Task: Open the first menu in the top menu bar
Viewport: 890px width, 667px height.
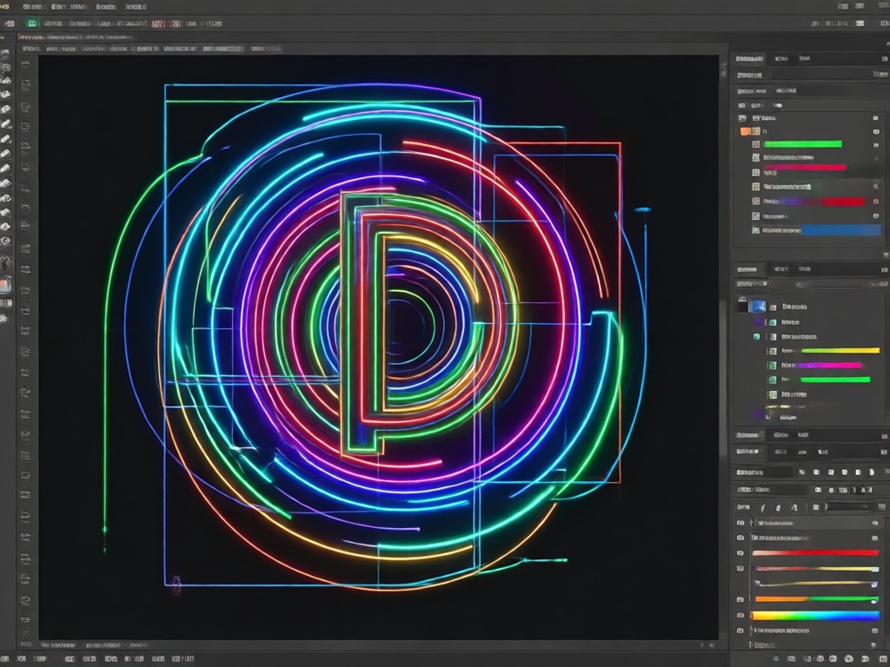Action: [x=32, y=7]
